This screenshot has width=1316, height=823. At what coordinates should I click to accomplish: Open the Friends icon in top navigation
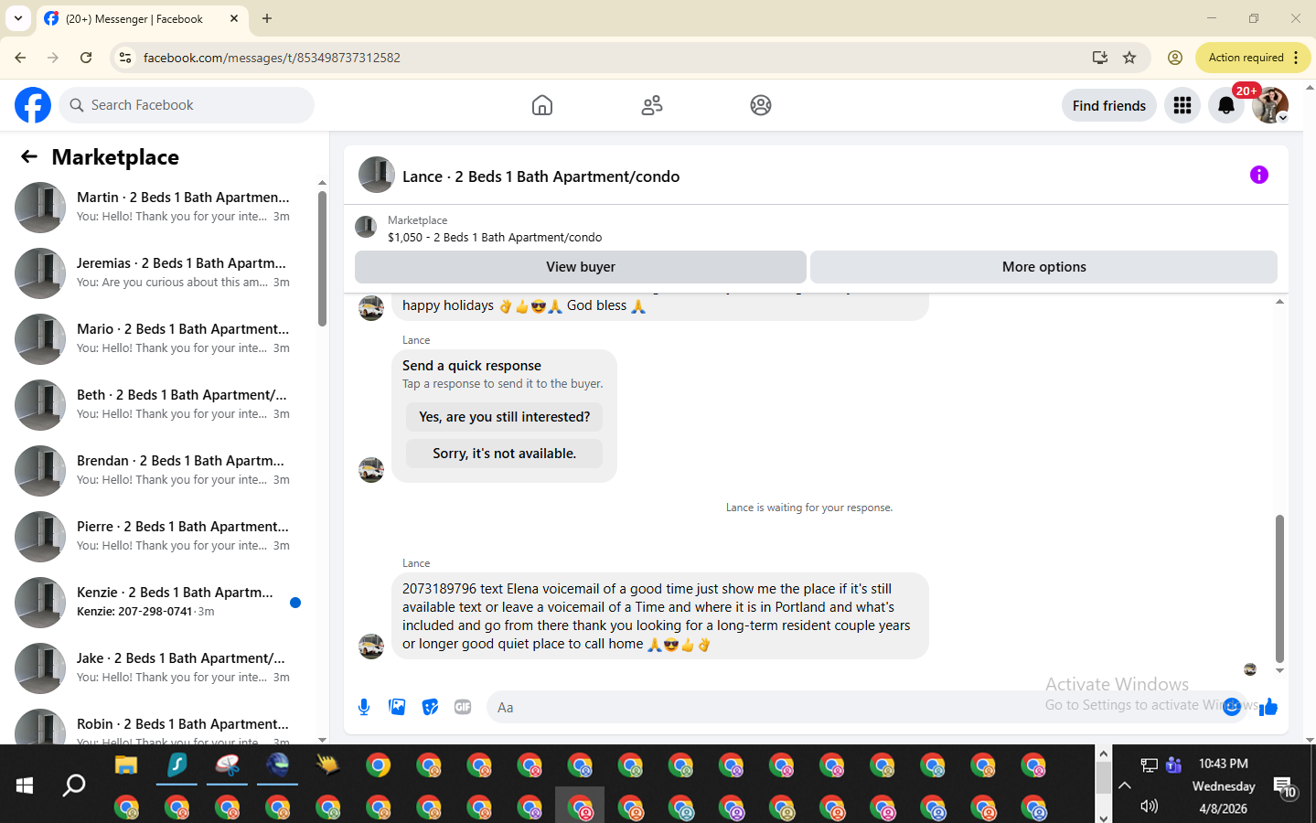tap(652, 105)
